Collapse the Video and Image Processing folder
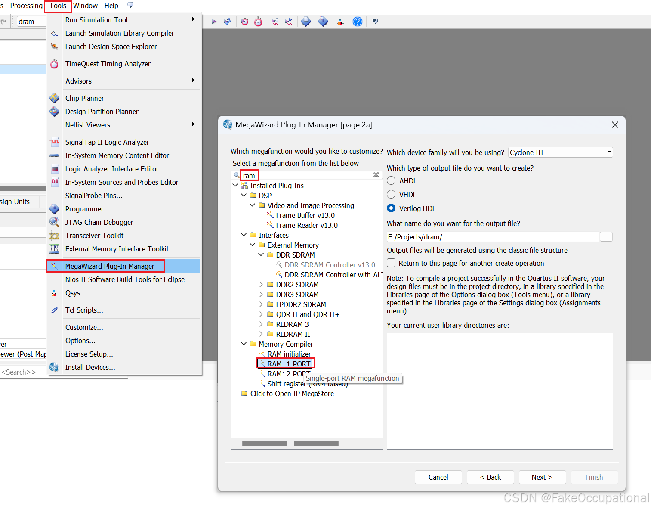Viewport: 651px width, 509px height. tap(252, 205)
